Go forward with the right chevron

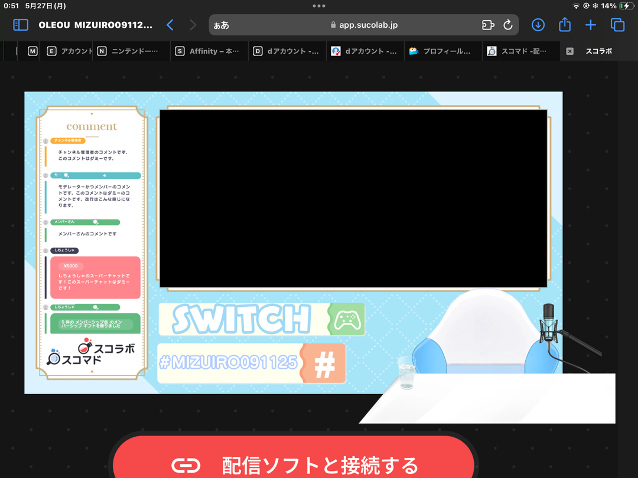pos(193,25)
